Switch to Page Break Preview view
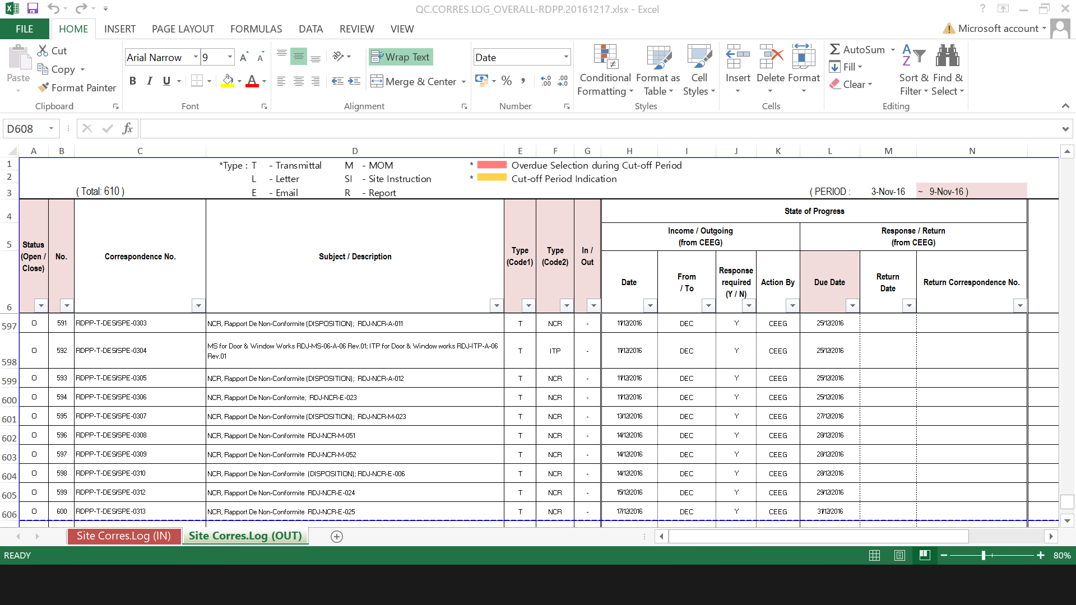 click(x=925, y=555)
